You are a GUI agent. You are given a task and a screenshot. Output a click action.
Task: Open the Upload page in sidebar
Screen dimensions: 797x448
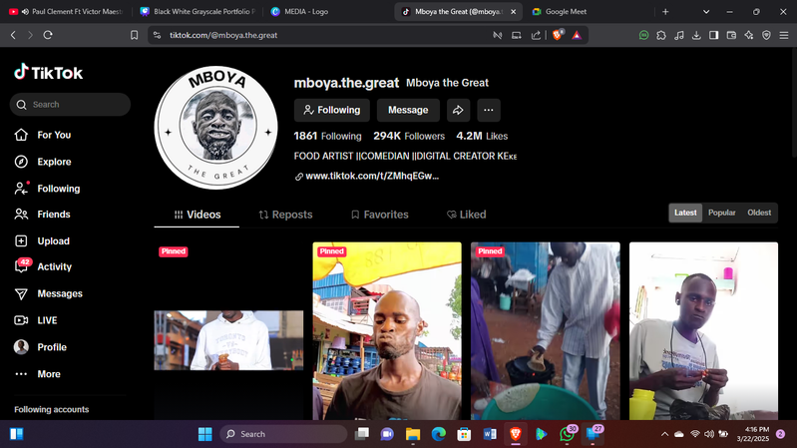(x=53, y=241)
